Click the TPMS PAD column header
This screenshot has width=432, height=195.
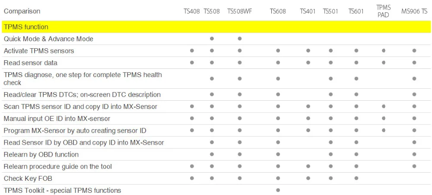[x=383, y=11]
